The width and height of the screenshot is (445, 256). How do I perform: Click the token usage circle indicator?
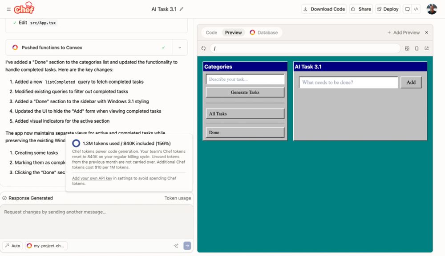(76, 144)
